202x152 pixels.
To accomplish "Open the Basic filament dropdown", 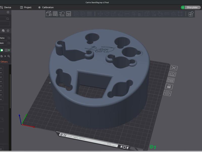I will coord(2,43).
